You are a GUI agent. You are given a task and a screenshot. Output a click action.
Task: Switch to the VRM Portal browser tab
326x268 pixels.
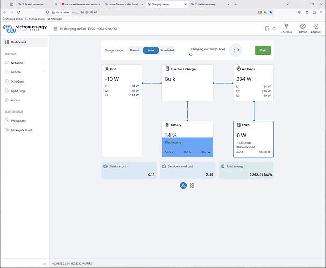pos(123,4)
